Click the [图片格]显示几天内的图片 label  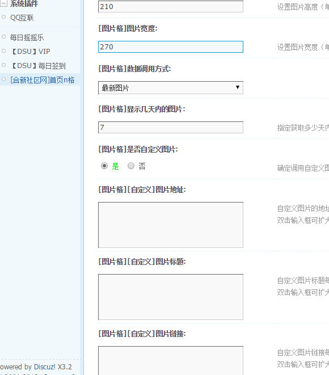point(142,109)
